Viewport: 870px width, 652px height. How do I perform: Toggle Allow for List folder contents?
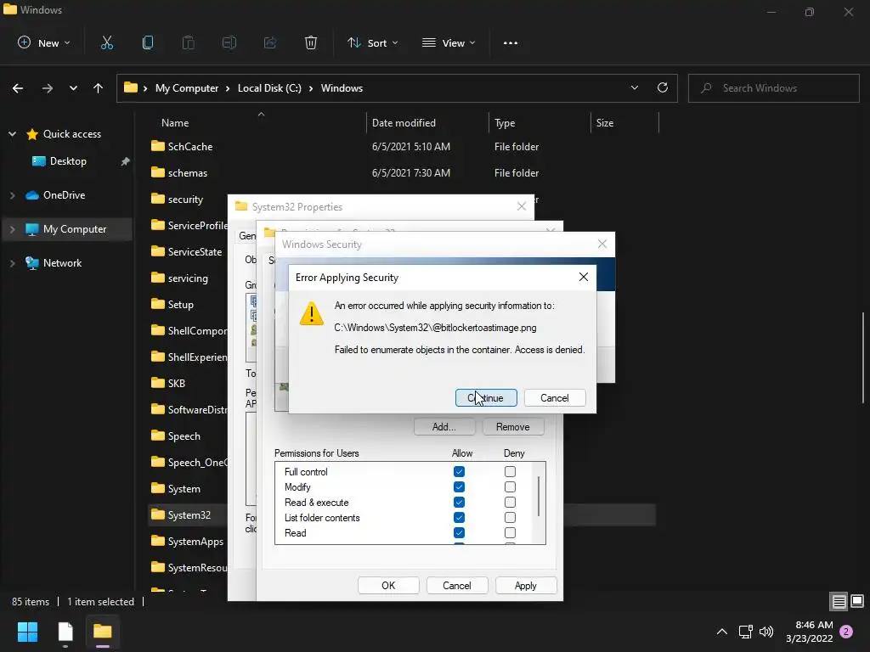click(459, 518)
